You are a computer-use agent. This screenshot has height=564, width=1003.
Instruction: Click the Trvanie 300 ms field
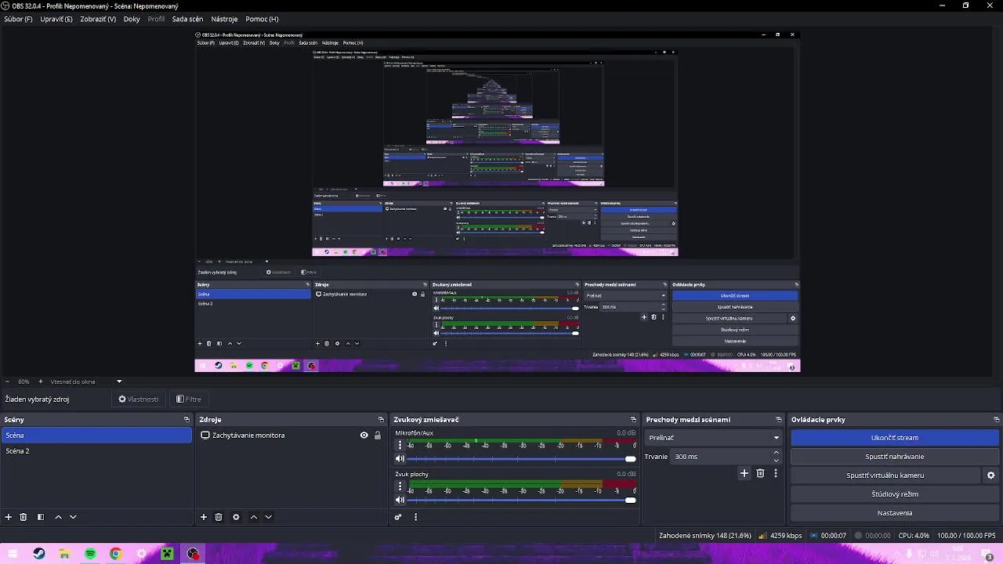click(x=721, y=457)
